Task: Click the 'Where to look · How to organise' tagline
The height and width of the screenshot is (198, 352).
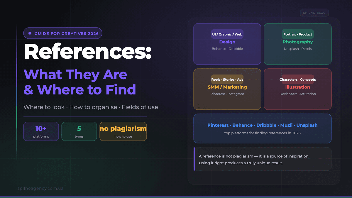Action: 91,107
